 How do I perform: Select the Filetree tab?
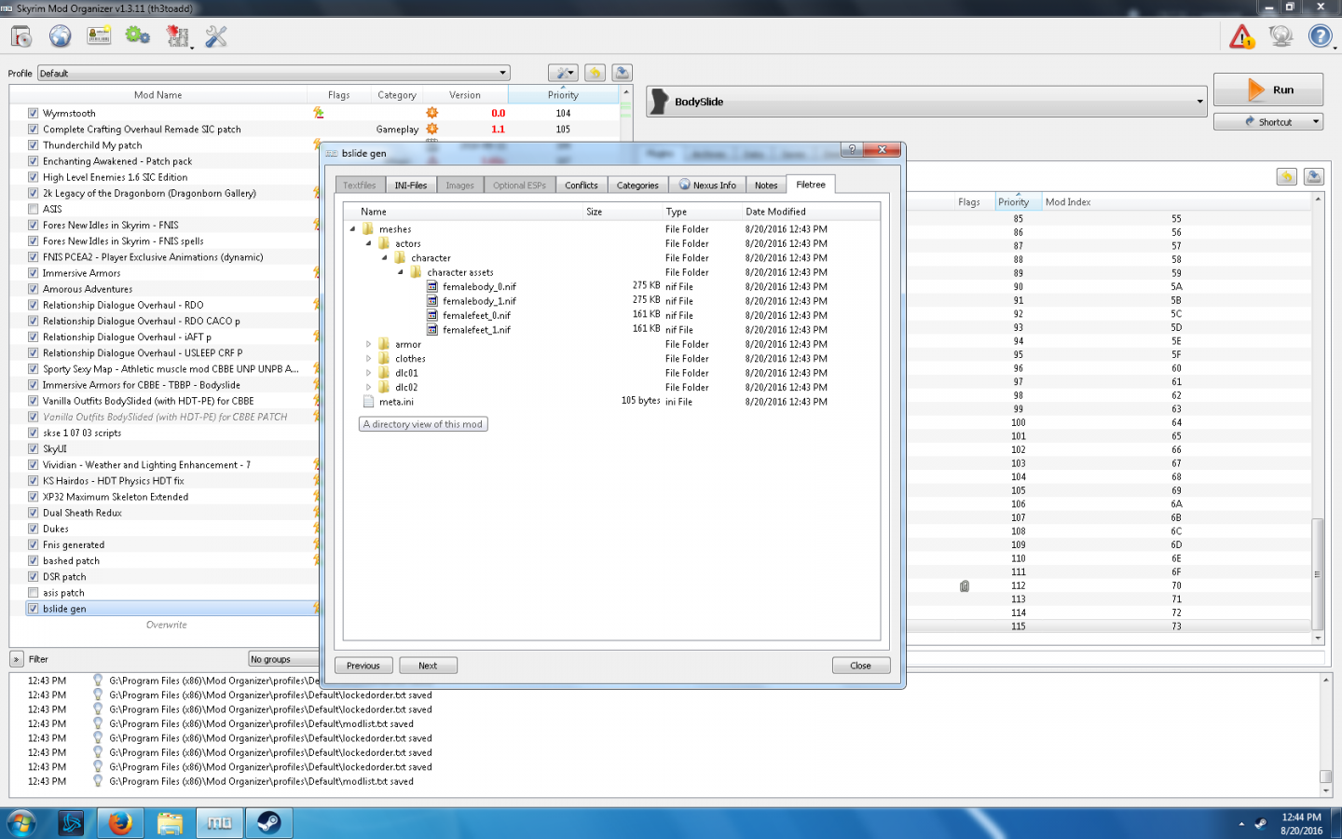[x=811, y=185]
